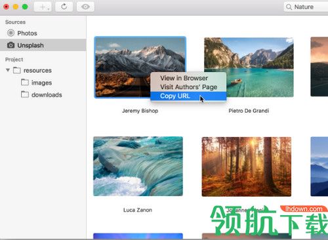
Task: Select the partially visible sunset photo
Action: 319,67
